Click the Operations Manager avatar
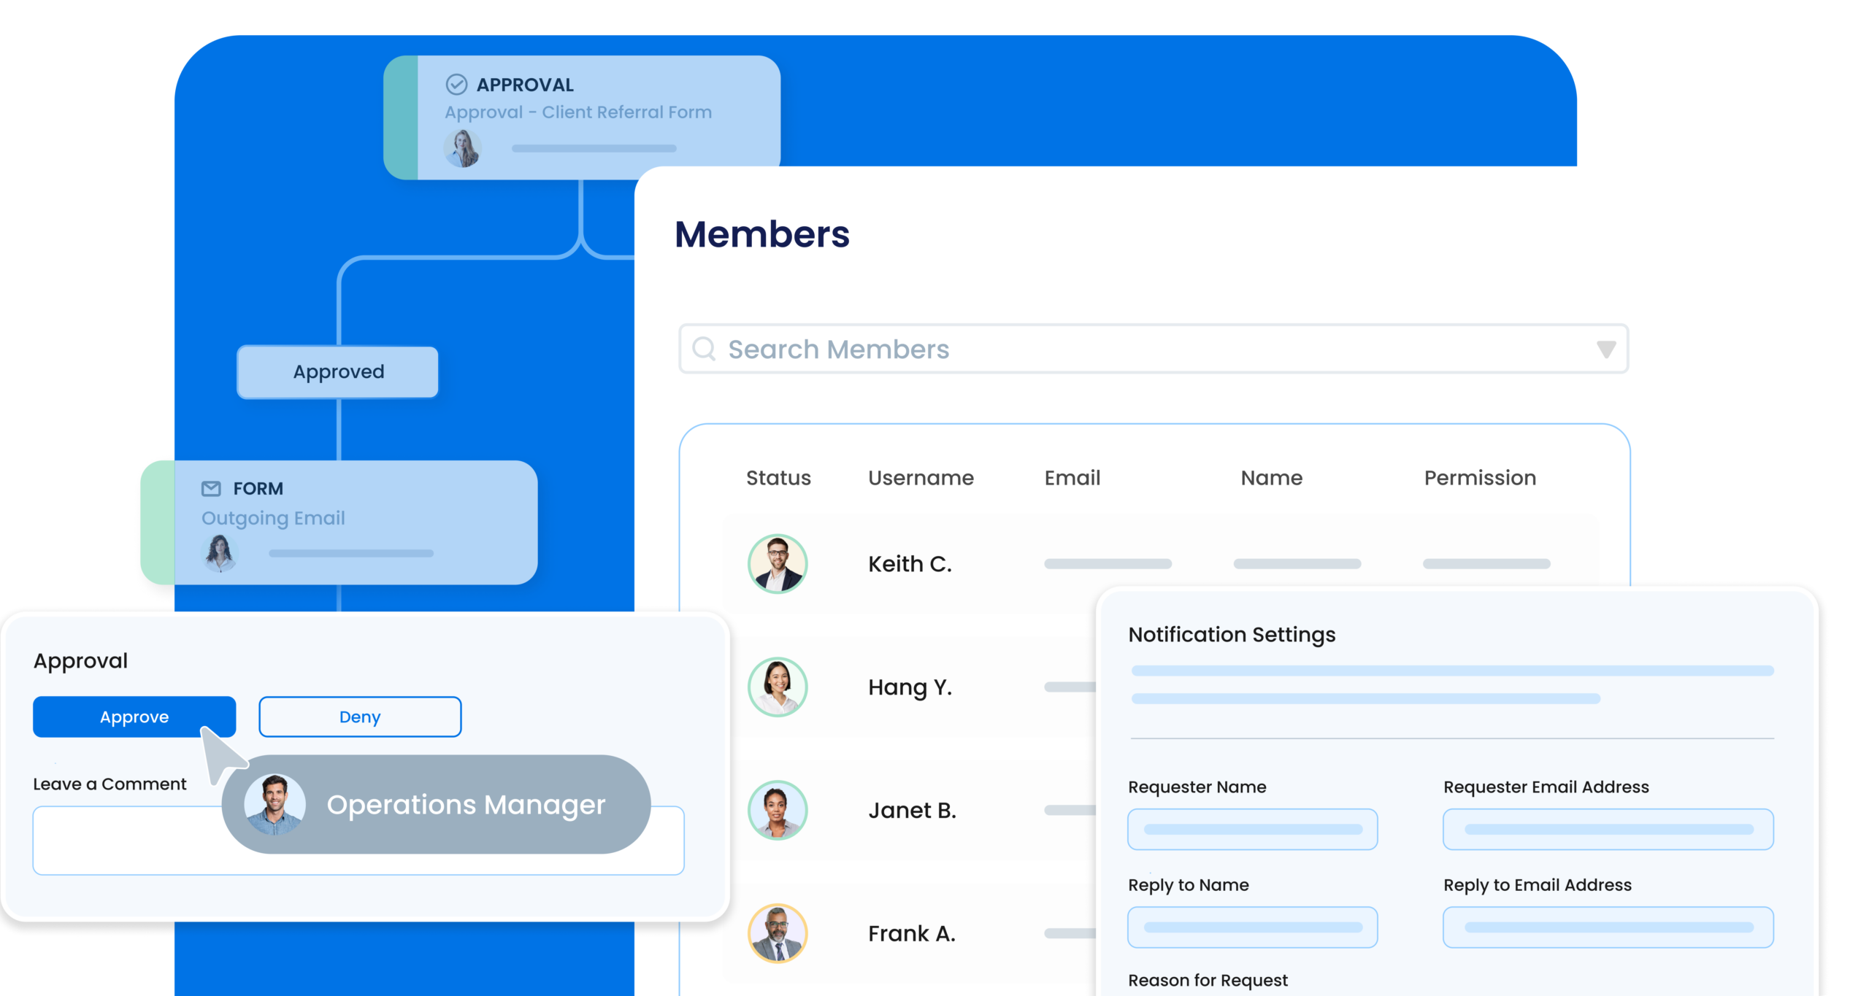Screen dimensions: 1869x996 pyautogui.click(x=275, y=804)
